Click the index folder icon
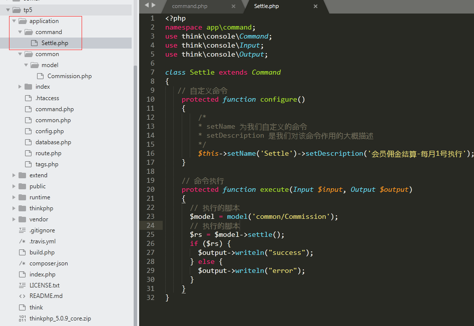This screenshot has width=474, height=326. coord(29,87)
